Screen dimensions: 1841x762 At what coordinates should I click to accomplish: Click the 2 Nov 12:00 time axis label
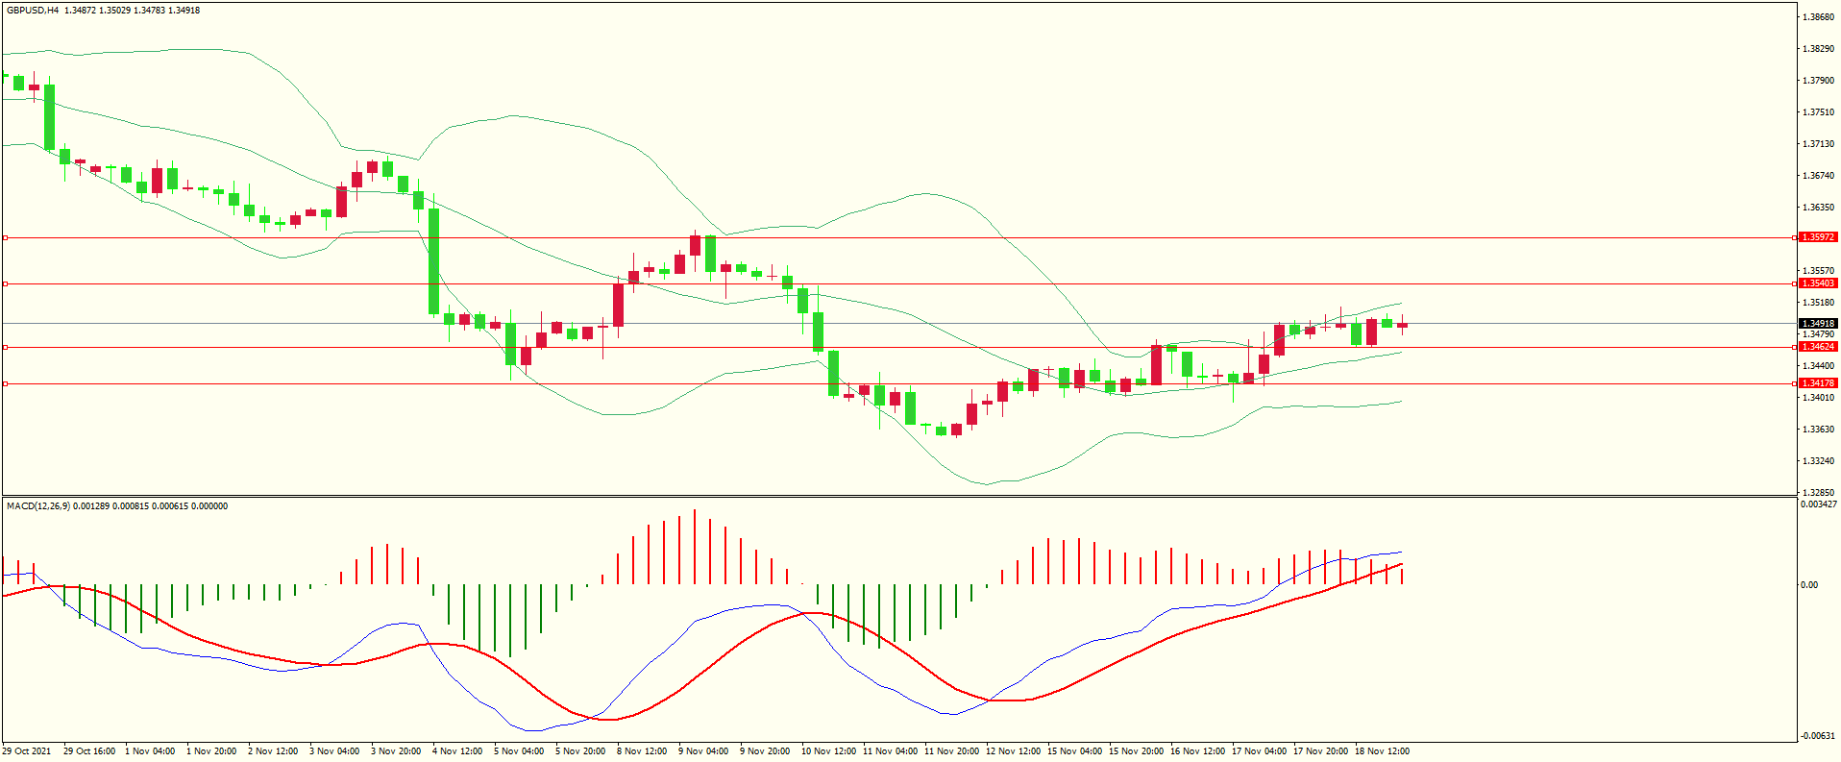click(273, 751)
